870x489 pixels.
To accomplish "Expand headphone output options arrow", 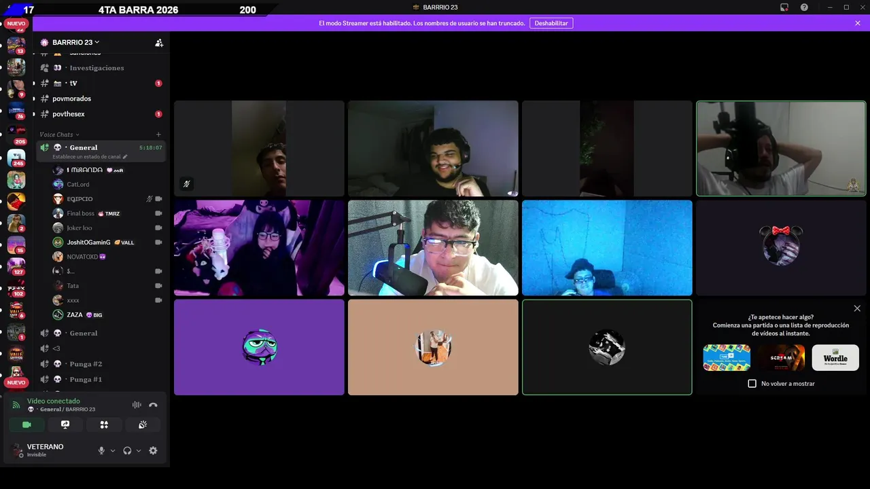I will tap(139, 450).
